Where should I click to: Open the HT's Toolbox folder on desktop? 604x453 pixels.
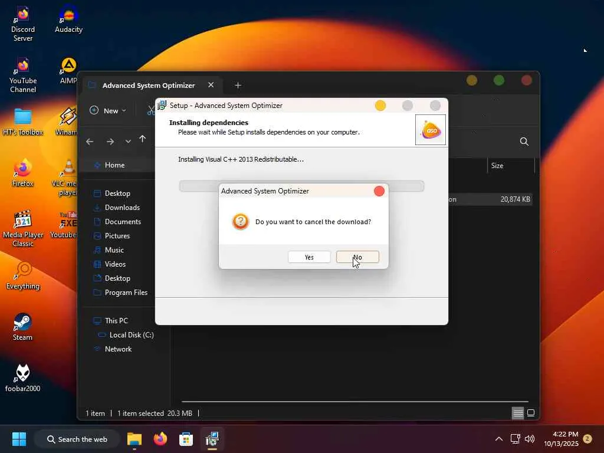23,122
